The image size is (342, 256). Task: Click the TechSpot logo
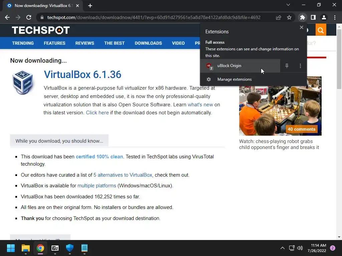point(41,30)
